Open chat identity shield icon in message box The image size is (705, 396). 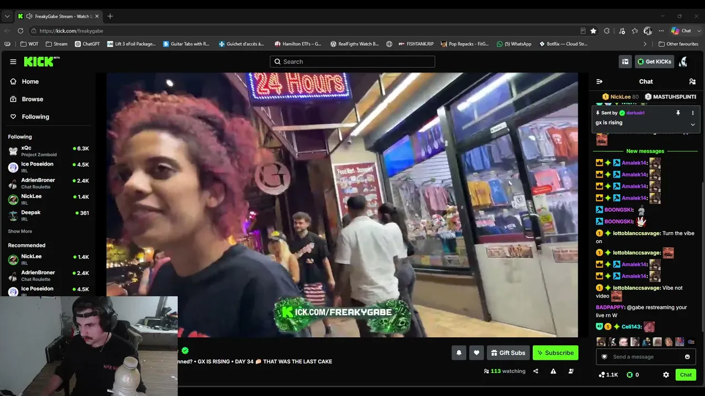[x=604, y=357]
